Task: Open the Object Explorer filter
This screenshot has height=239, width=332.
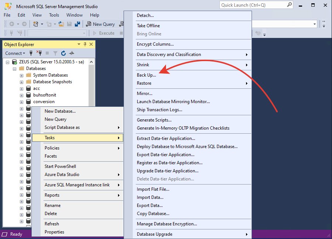Action: coord(55,53)
